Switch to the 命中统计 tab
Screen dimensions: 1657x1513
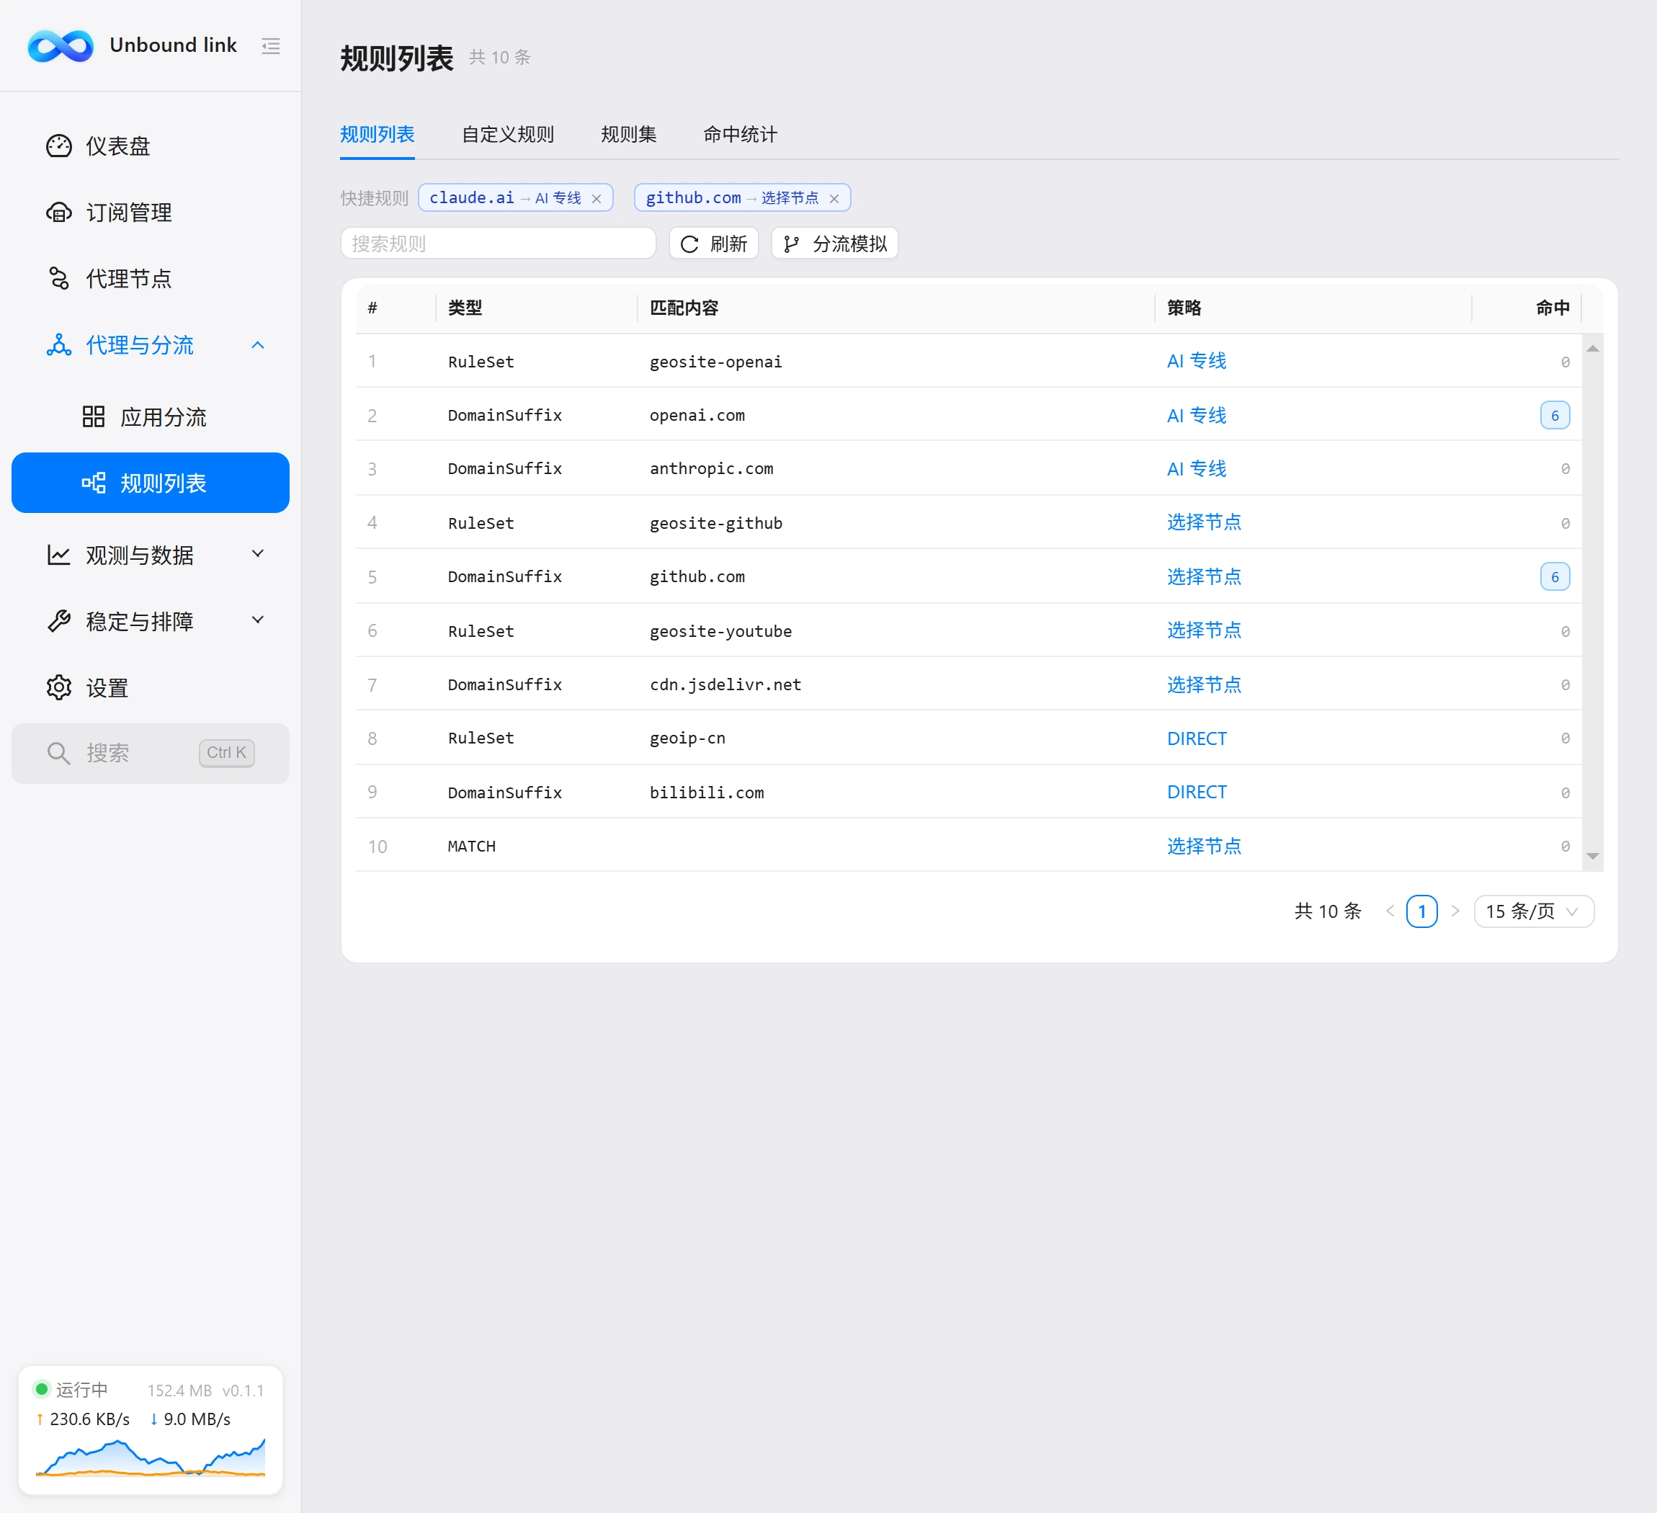(740, 135)
